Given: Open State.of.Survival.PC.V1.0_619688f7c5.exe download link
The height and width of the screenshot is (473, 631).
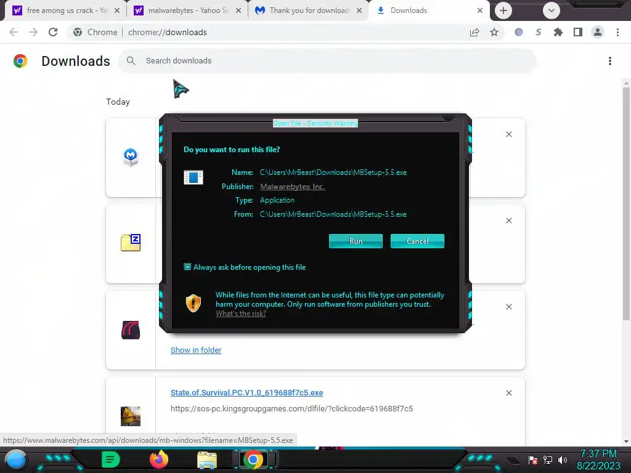Looking at the screenshot, I should tap(246, 392).
